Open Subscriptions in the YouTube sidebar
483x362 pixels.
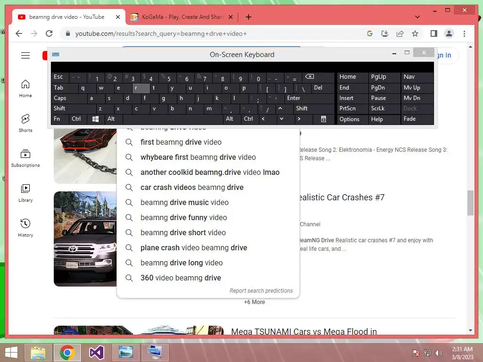click(25, 158)
